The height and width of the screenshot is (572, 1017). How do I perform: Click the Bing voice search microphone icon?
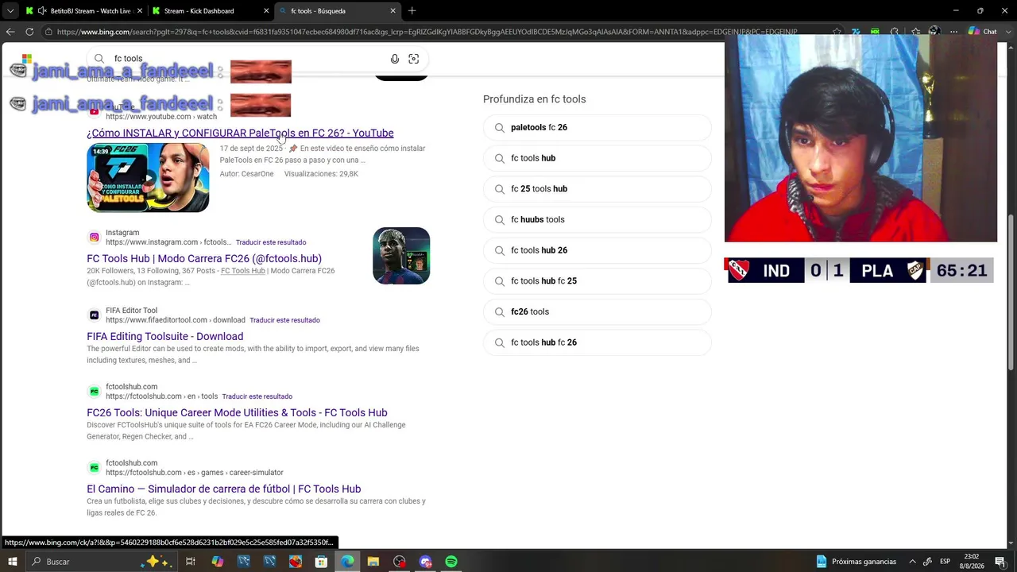point(395,59)
